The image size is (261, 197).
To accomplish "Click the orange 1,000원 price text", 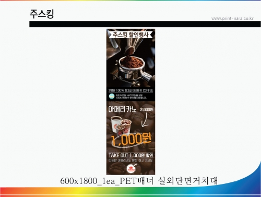I will point(132,139).
